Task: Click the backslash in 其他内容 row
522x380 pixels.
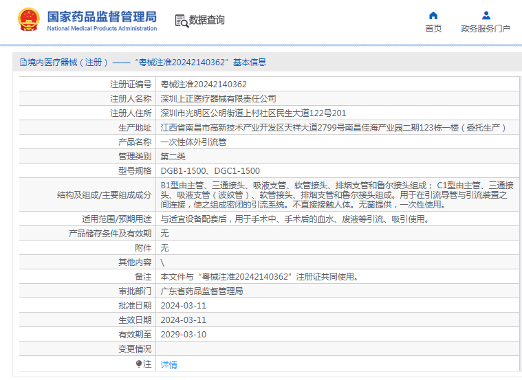Action: coord(162,262)
